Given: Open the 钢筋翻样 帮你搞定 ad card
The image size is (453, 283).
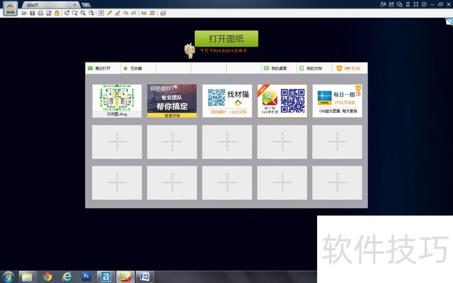Looking at the screenshot, I should pyautogui.click(x=172, y=101).
